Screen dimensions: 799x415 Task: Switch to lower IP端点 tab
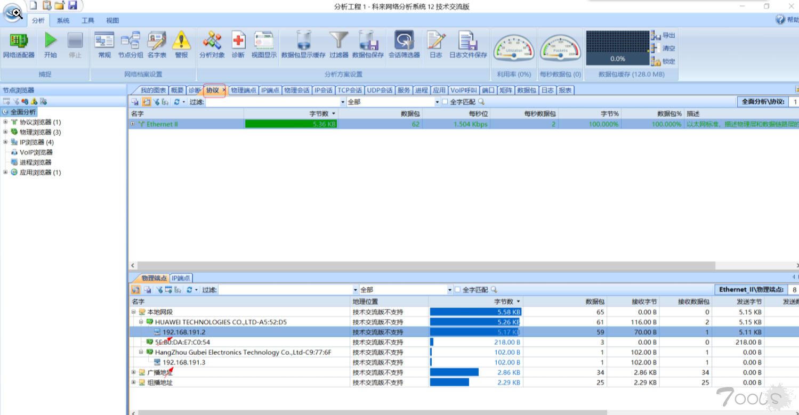[181, 278]
